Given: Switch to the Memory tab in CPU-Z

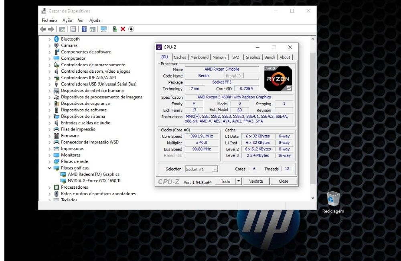Looking at the screenshot, I should coord(219,57).
